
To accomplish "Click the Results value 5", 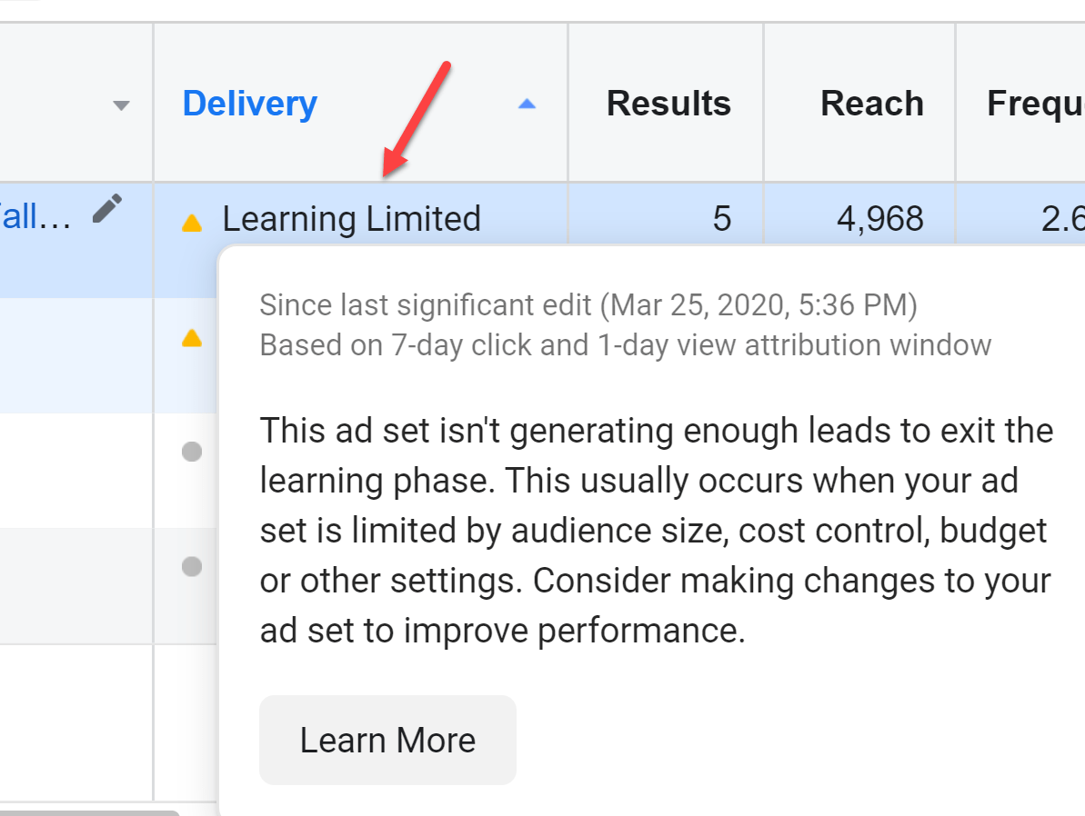I will pyautogui.click(x=722, y=218).
